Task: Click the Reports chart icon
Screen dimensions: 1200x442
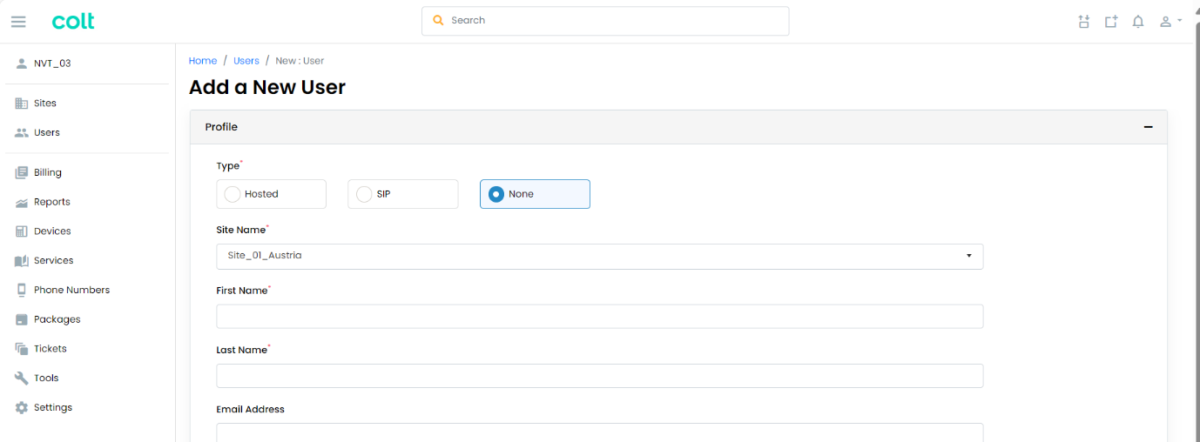Action: pyautogui.click(x=22, y=202)
